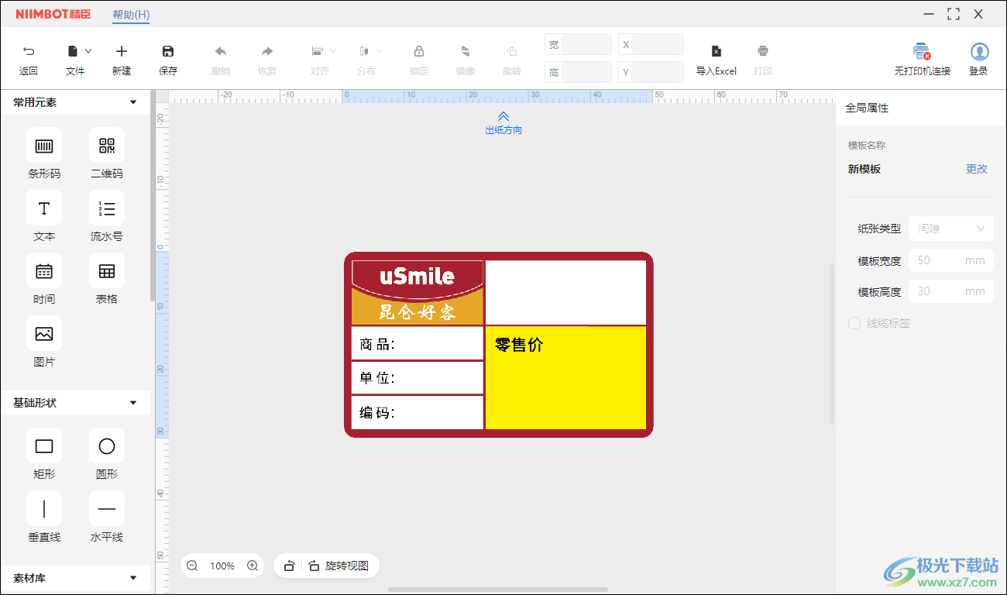Click the 100% zoom level value
Image resolution: width=1007 pixels, height=595 pixels.
tap(222, 566)
